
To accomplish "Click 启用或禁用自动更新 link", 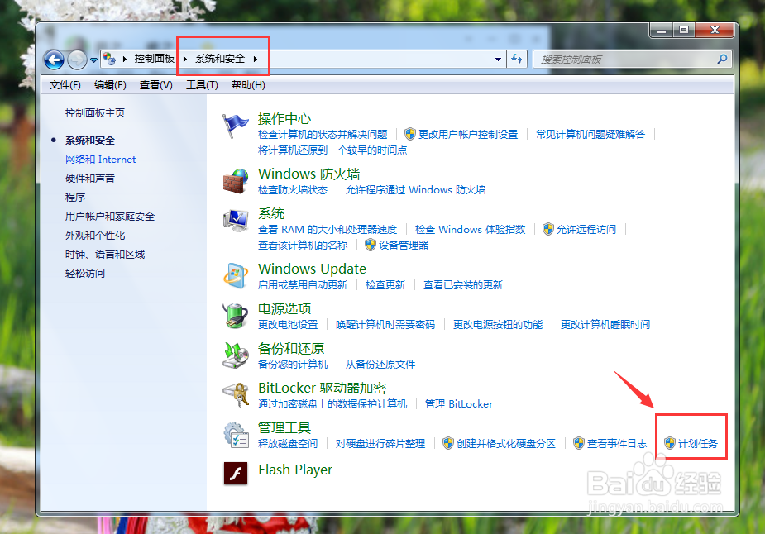I will pyautogui.click(x=303, y=285).
